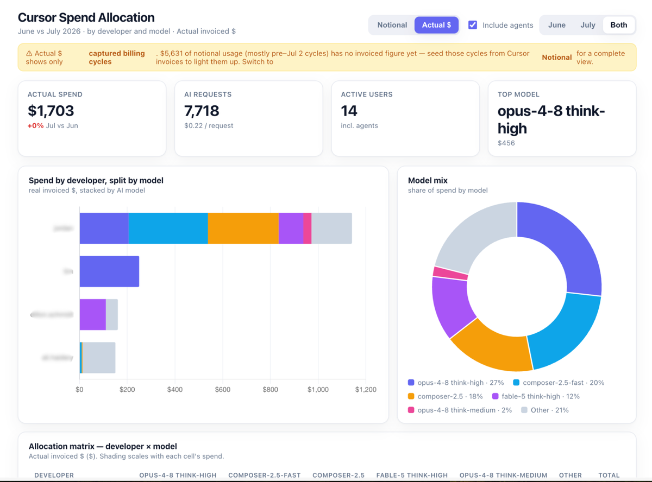Click the $1,200 axis label
Viewport: 652px width, 482px height.
point(366,390)
